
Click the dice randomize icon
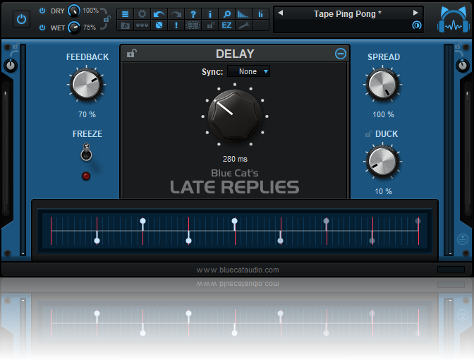[x=159, y=25]
